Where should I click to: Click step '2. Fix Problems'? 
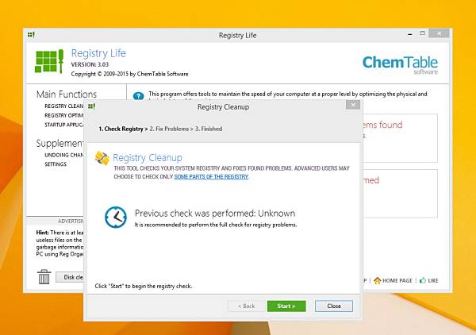169,129
